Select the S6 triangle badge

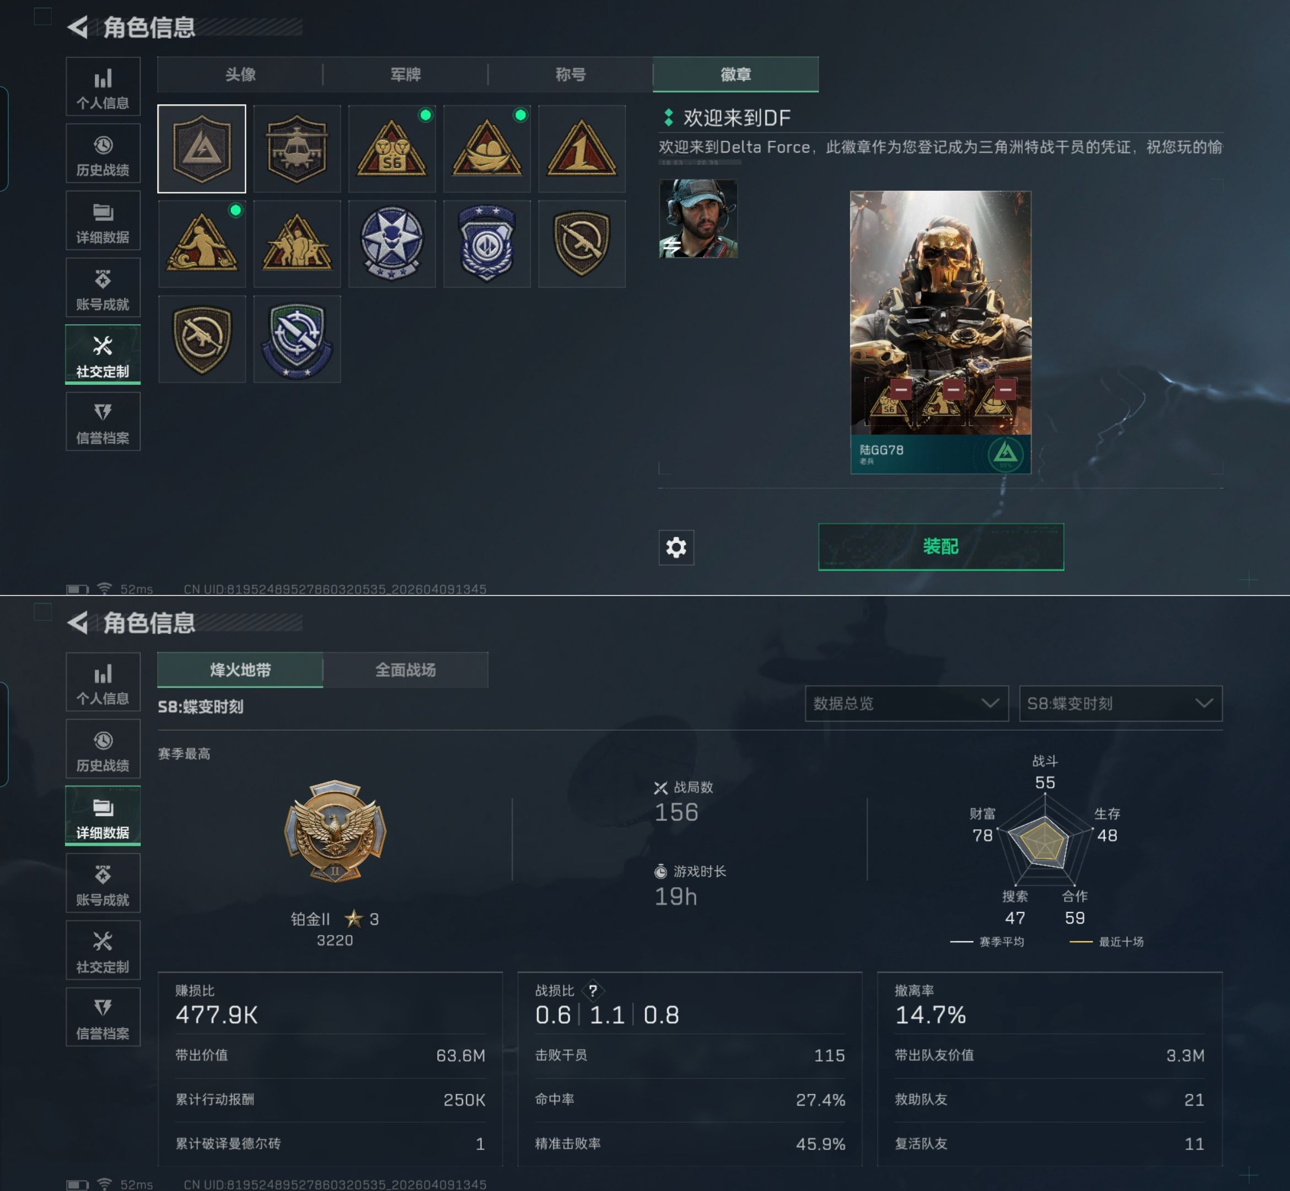pos(392,149)
